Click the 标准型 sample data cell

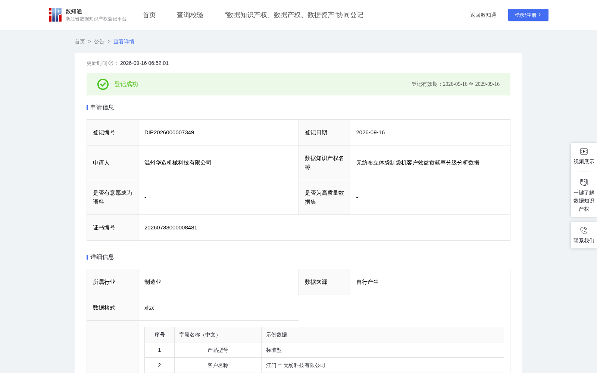click(x=382, y=350)
